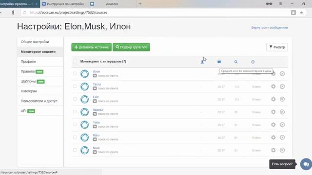This screenshot has width=312, height=175.
Task: Follow Вернуться к сообщениям link
Action: coord(270,28)
